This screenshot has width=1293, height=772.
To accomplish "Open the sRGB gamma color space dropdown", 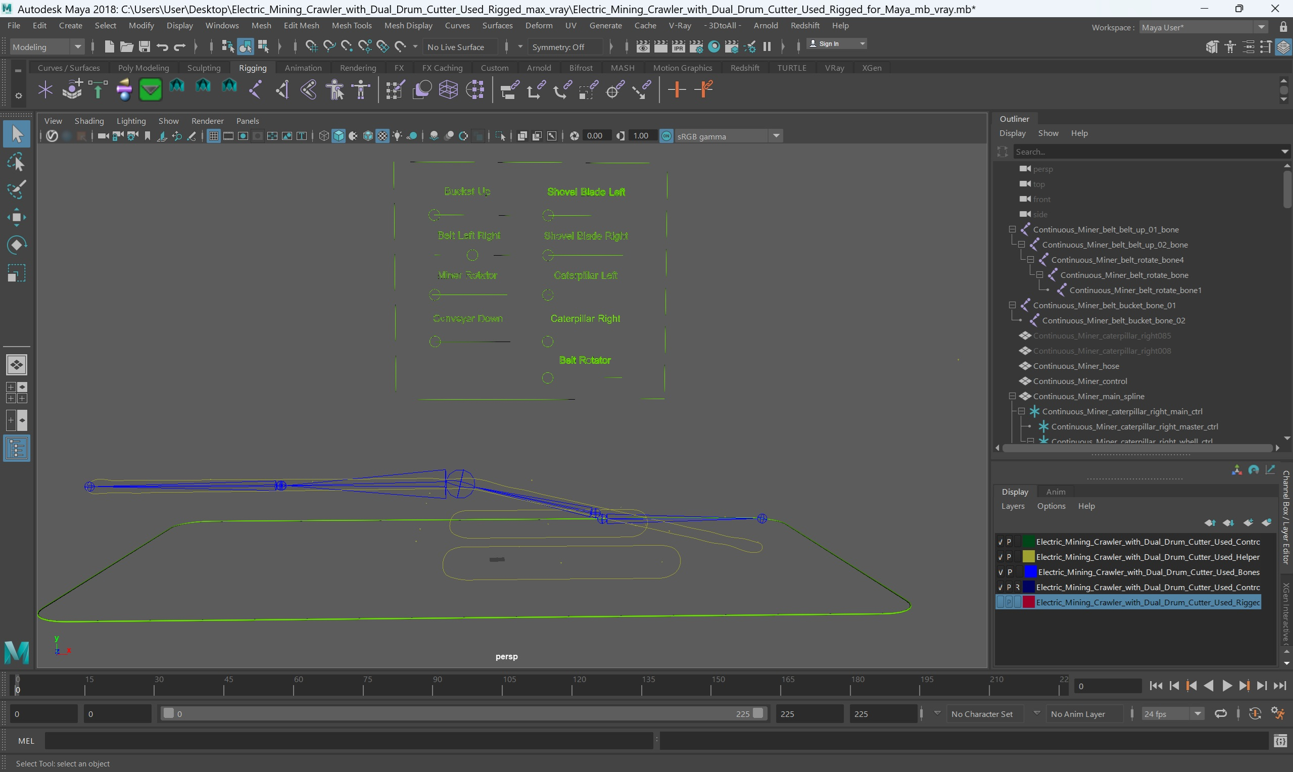I will pyautogui.click(x=776, y=136).
